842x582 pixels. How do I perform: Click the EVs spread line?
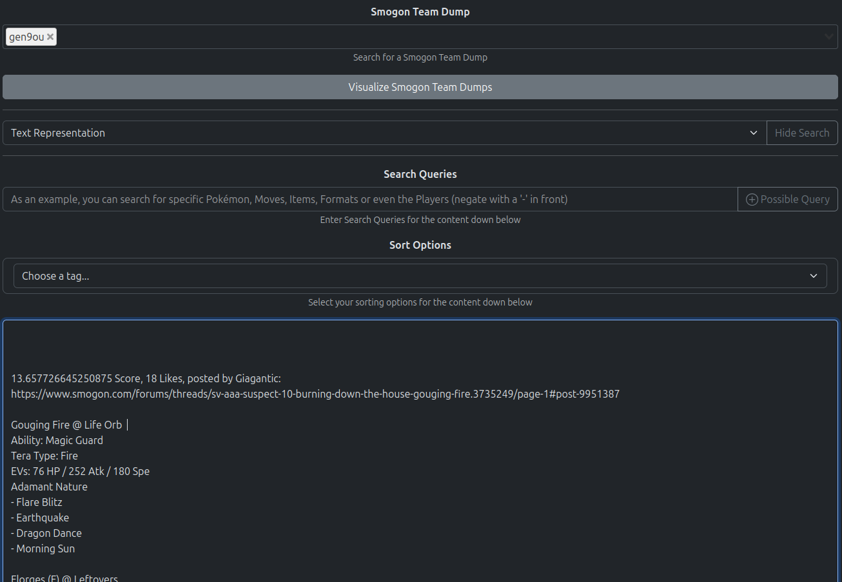click(x=80, y=471)
